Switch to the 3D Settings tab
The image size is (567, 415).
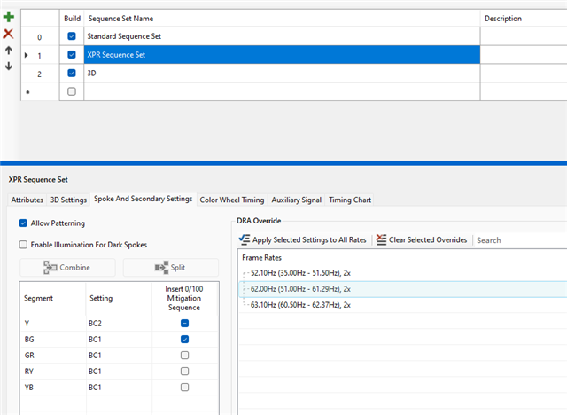point(67,200)
